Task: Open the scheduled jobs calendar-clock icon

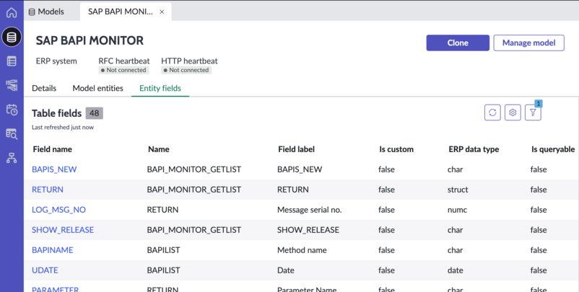Action: click(x=12, y=110)
